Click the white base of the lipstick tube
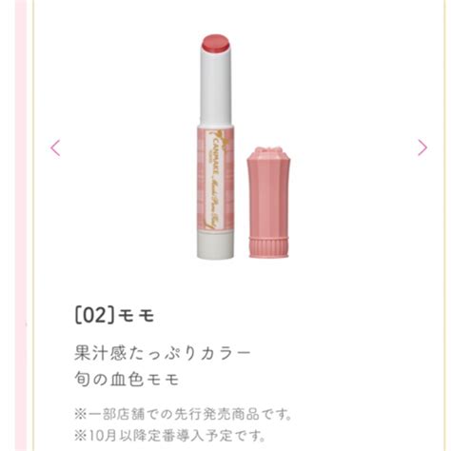This screenshot has width=451, height=451. [x=215, y=246]
